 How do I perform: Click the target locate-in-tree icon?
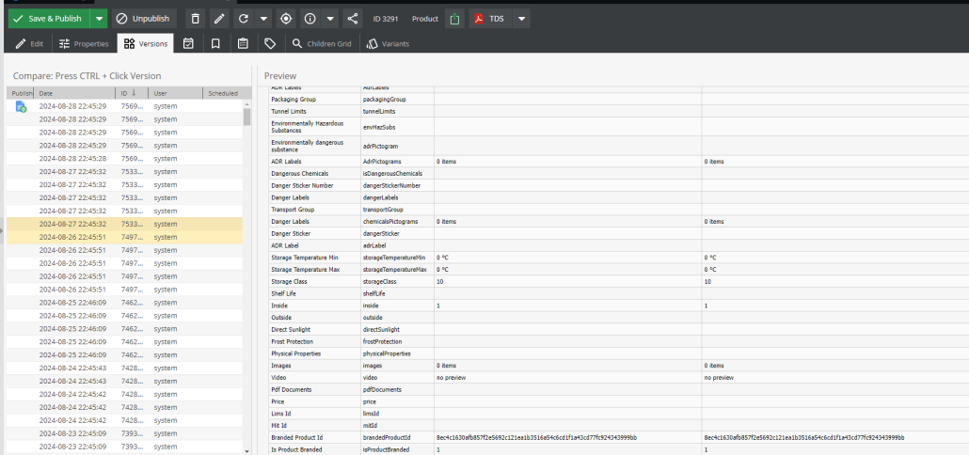tap(285, 19)
